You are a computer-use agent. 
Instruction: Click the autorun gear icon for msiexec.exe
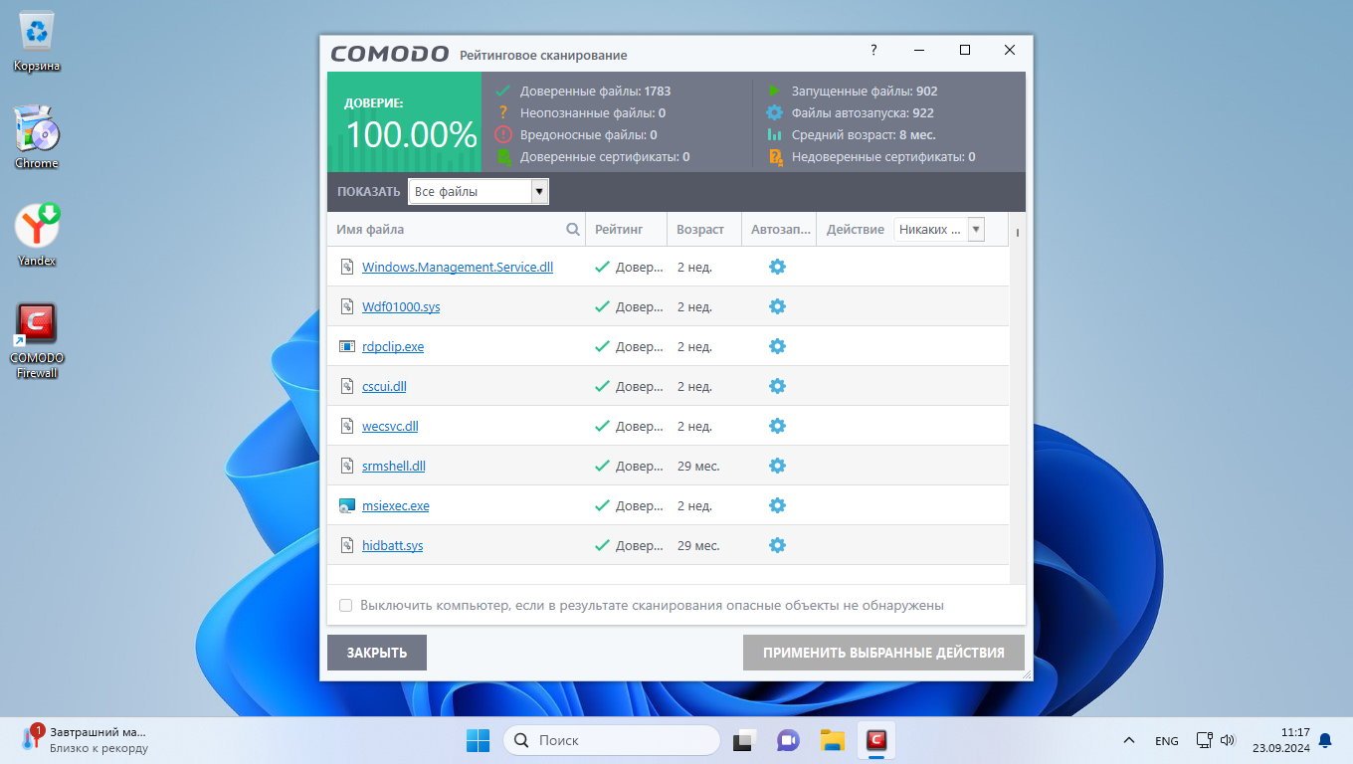coord(777,505)
